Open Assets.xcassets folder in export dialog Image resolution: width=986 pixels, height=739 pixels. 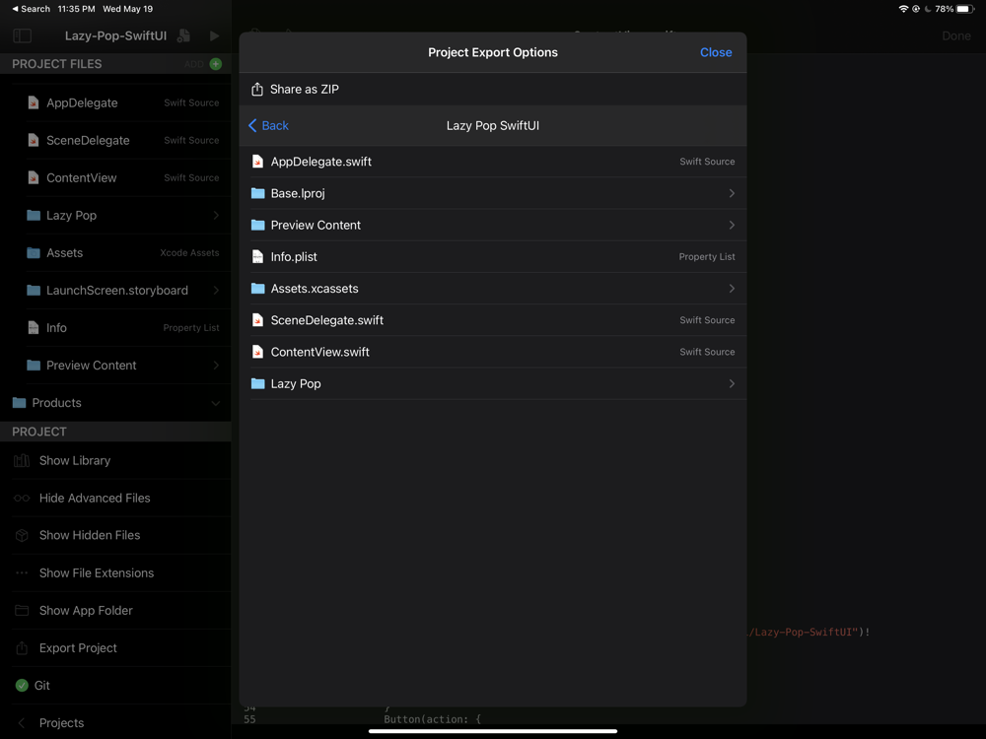point(493,289)
